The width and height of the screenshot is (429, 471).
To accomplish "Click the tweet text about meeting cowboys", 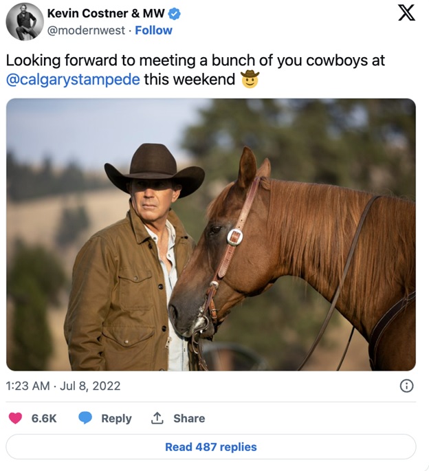I will (195, 61).
